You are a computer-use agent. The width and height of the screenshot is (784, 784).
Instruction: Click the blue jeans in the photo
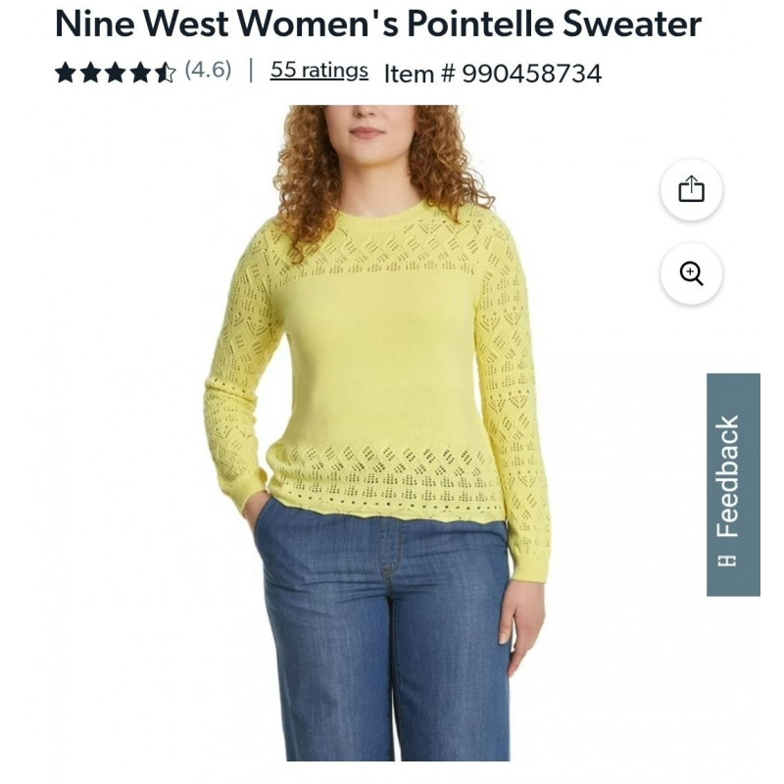tap(382, 635)
